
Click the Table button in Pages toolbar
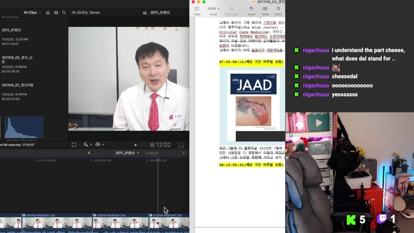(265, 11)
